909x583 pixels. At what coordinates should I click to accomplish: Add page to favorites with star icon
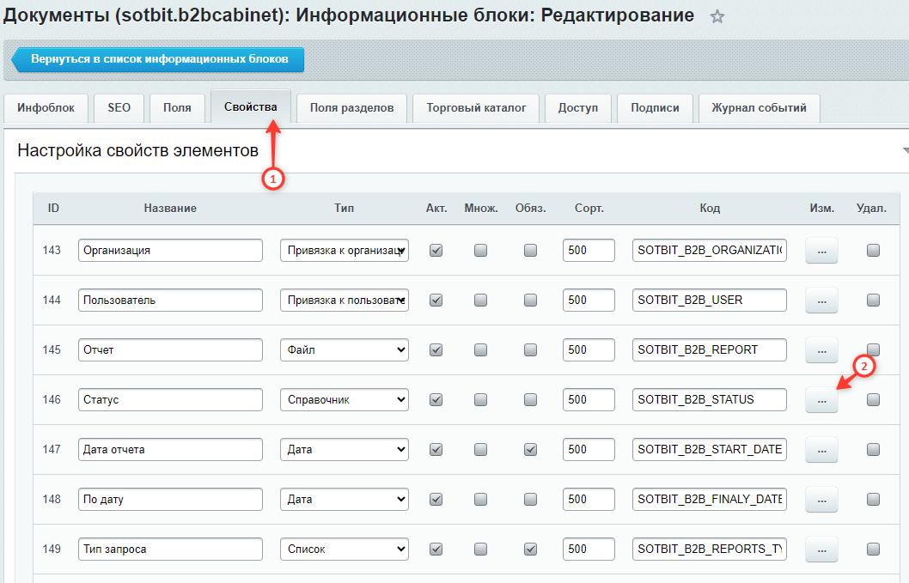[717, 16]
